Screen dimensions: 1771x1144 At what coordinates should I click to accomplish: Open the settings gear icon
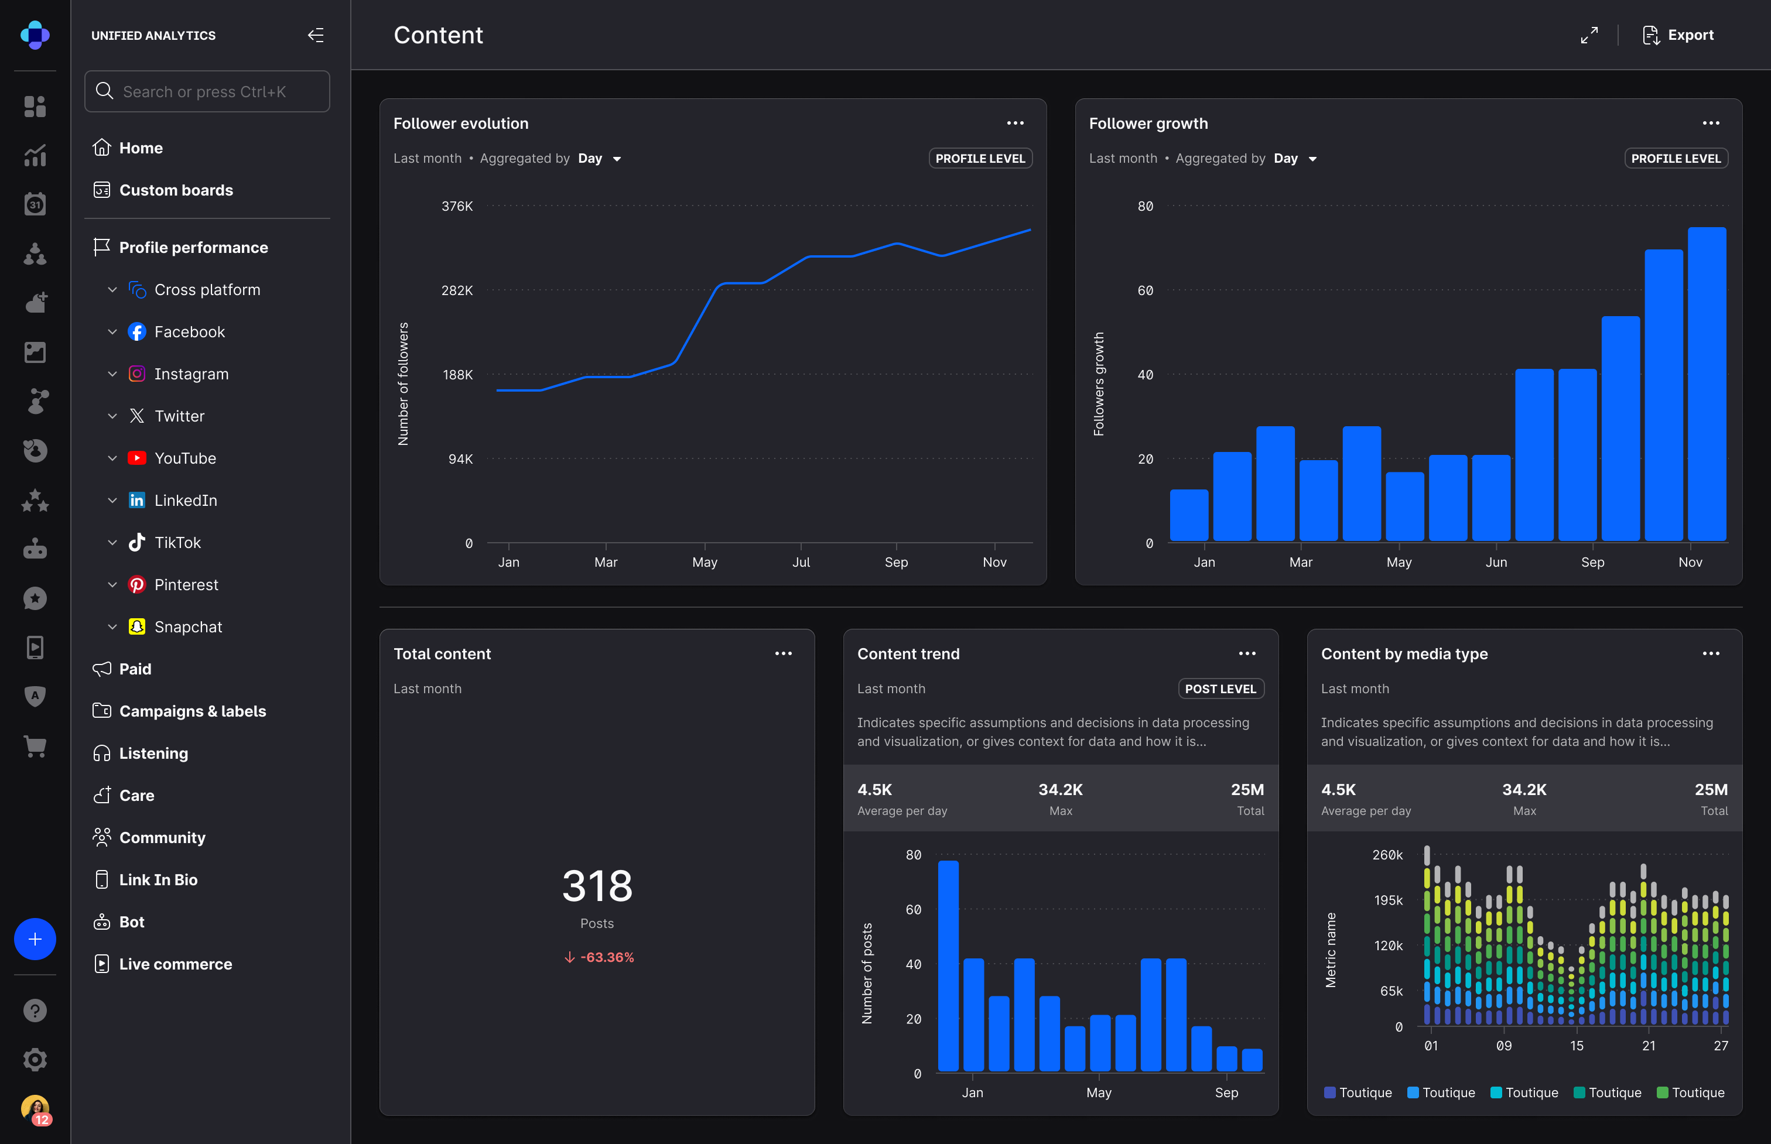[x=35, y=1059]
